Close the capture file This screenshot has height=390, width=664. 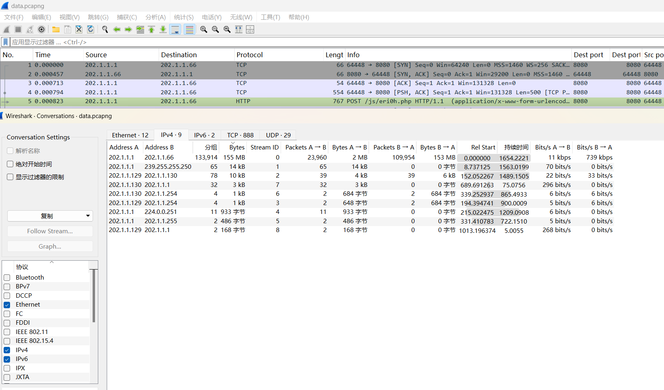click(79, 29)
